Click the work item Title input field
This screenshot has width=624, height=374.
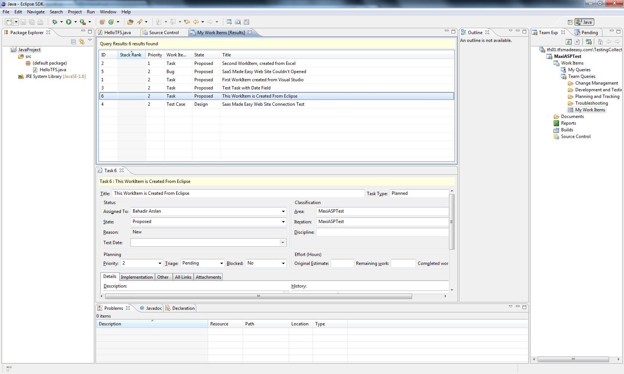(238, 193)
